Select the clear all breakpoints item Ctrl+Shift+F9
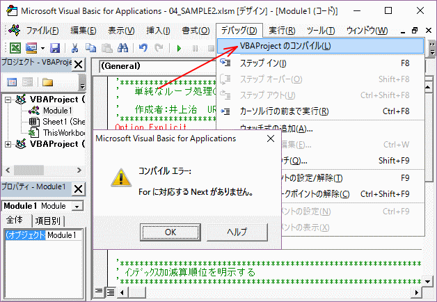This screenshot has height=302, width=437. pyautogui.click(x=353, y=194)
